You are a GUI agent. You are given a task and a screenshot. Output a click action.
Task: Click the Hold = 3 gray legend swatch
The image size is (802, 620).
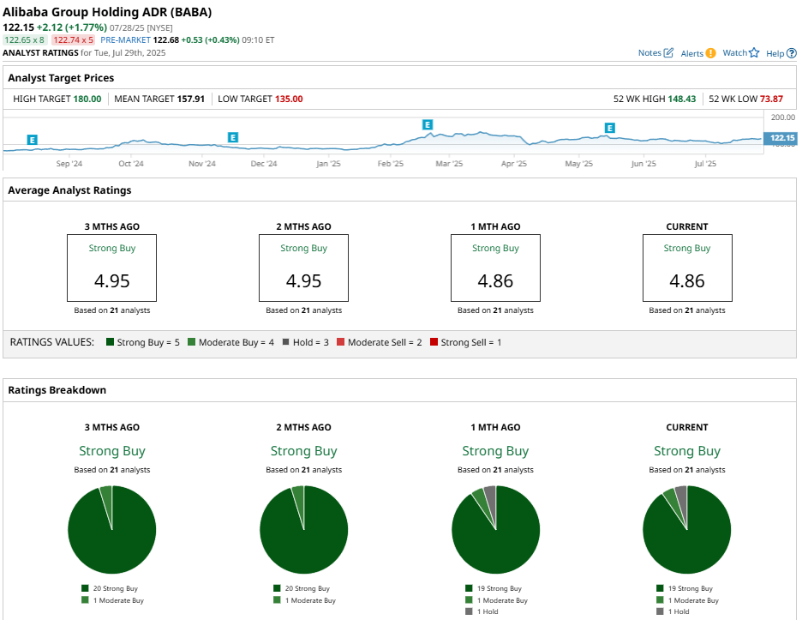(x=286, y=342)
